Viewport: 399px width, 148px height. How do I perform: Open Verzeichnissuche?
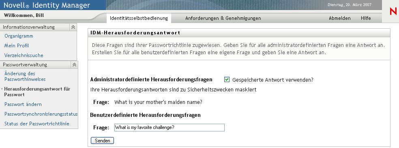point(24,55)
